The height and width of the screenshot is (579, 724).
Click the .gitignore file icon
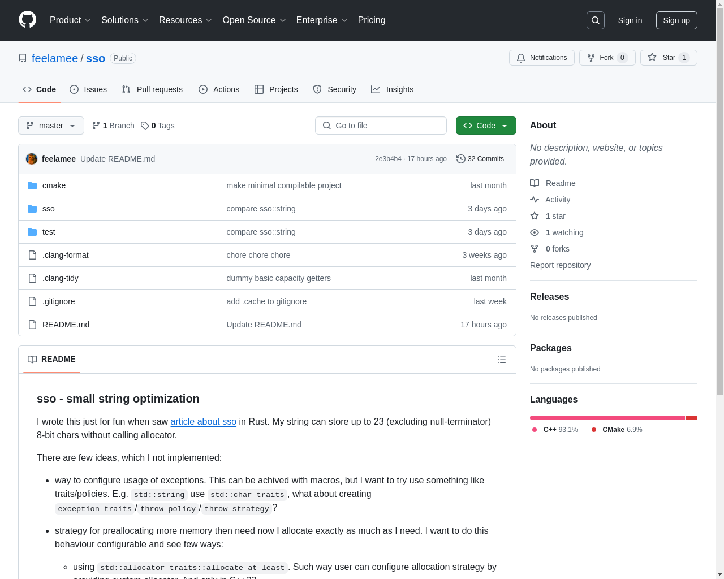(32, 301)
